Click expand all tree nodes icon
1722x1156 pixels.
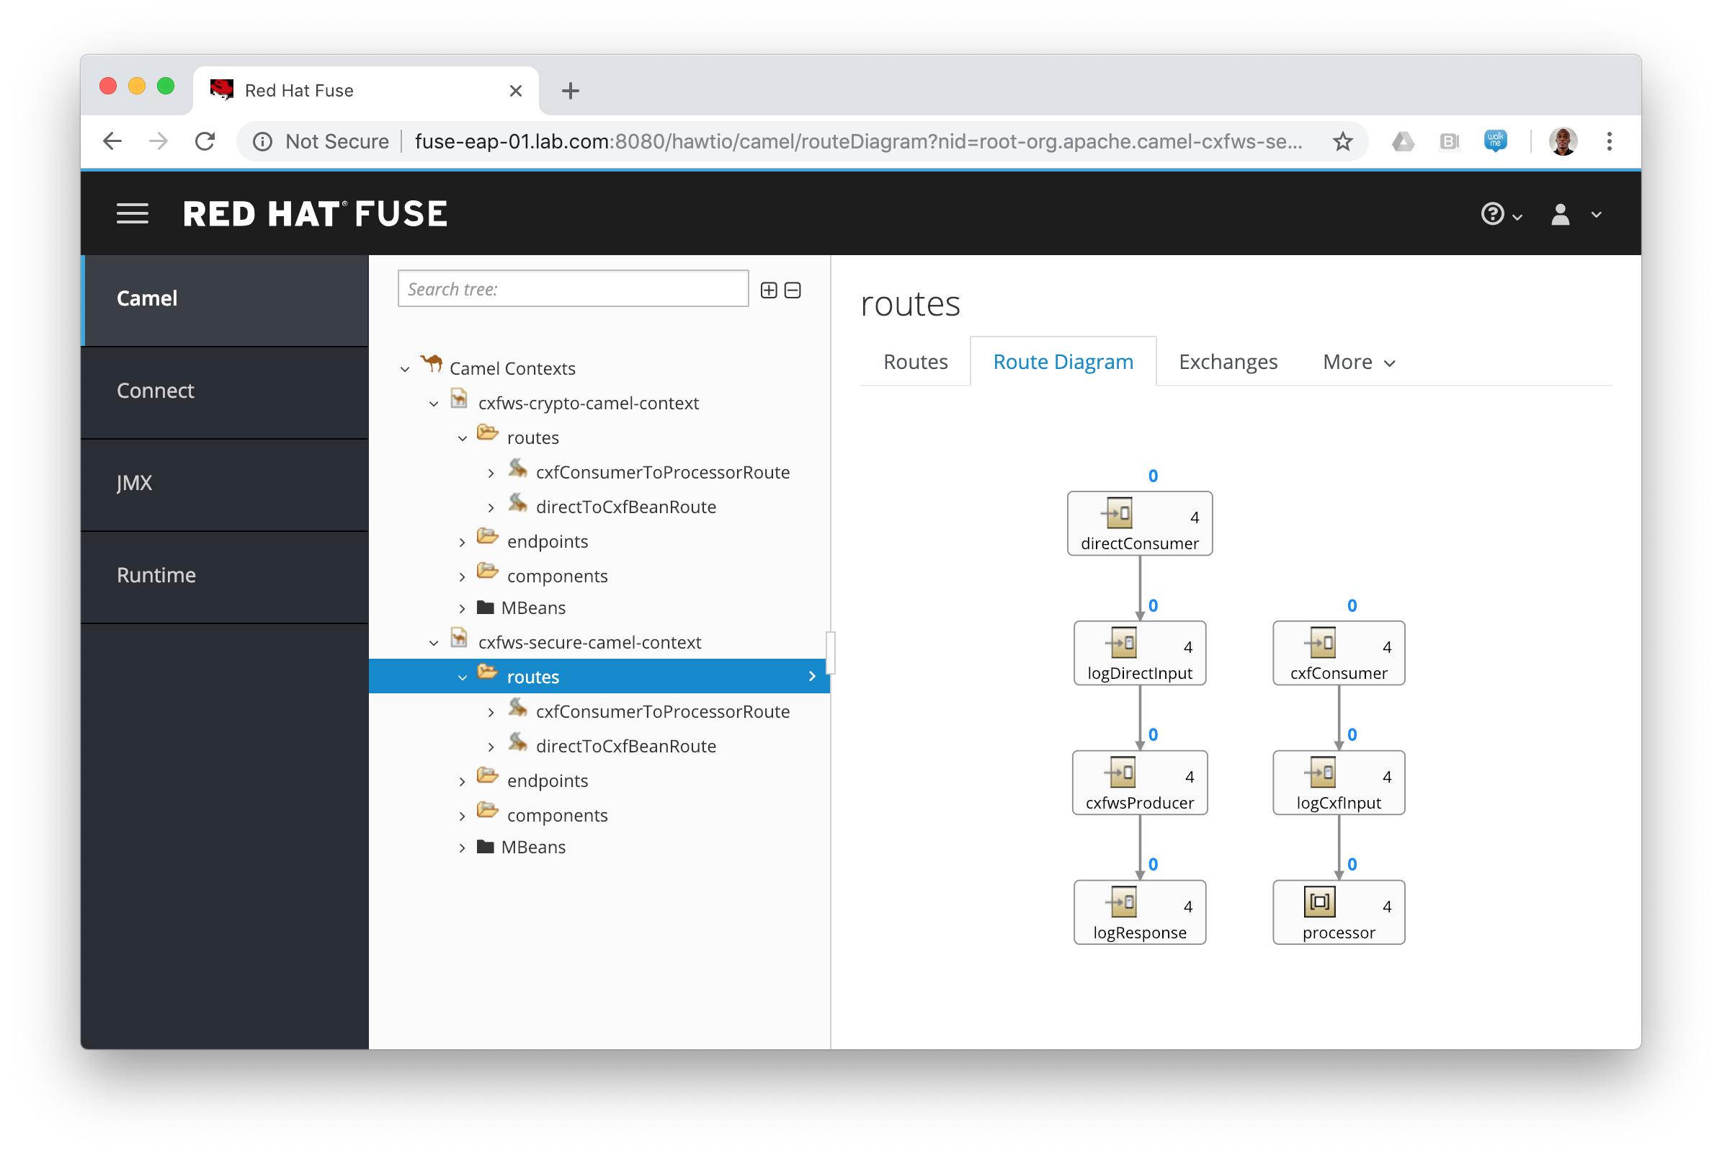coord(769,290)
